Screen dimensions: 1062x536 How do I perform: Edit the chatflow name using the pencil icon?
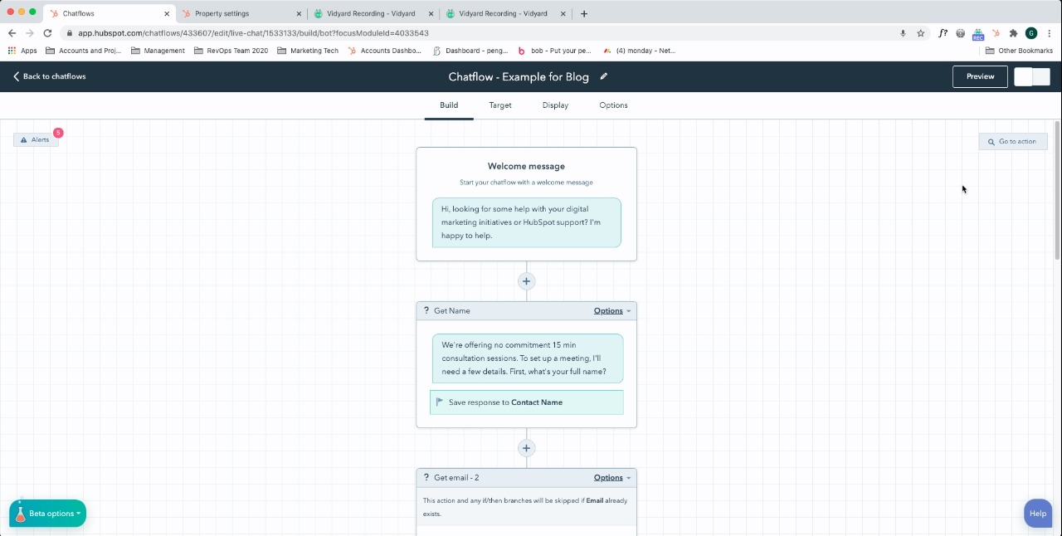click(603, 76)
